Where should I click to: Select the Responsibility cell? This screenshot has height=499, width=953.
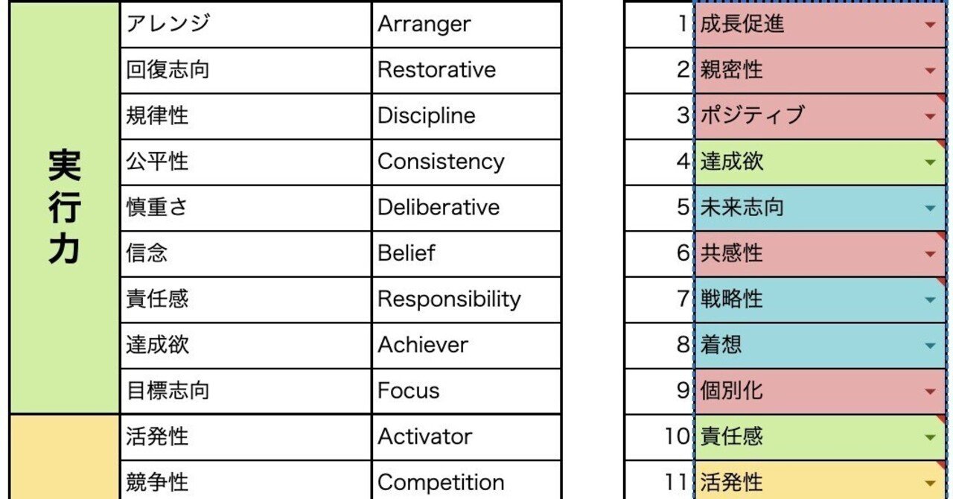pyautogui.click(x=466, y=299)
